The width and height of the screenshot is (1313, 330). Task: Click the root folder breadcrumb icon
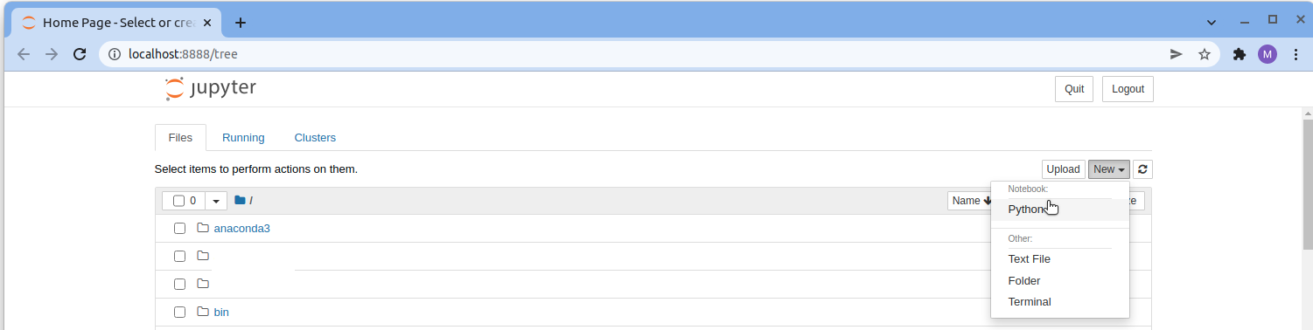[240, 201]
